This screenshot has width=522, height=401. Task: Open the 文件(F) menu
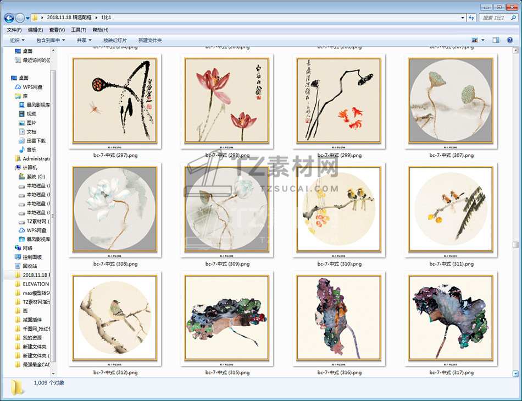(14, 30)
